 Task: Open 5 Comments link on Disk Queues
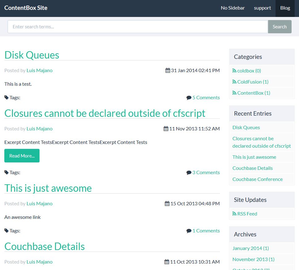click(206, 97)
